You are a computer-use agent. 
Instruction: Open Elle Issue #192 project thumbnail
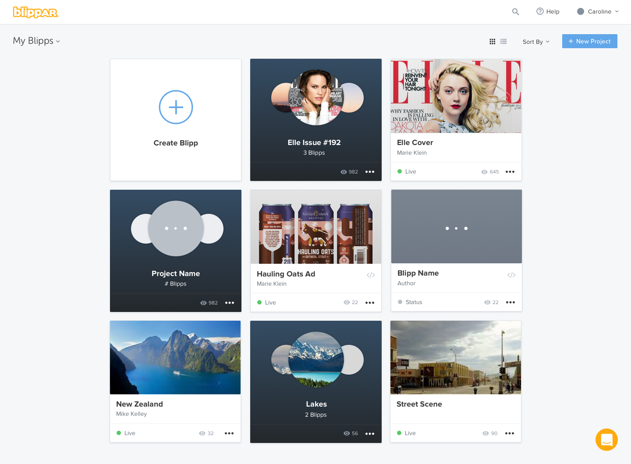[x=317, y=97]
